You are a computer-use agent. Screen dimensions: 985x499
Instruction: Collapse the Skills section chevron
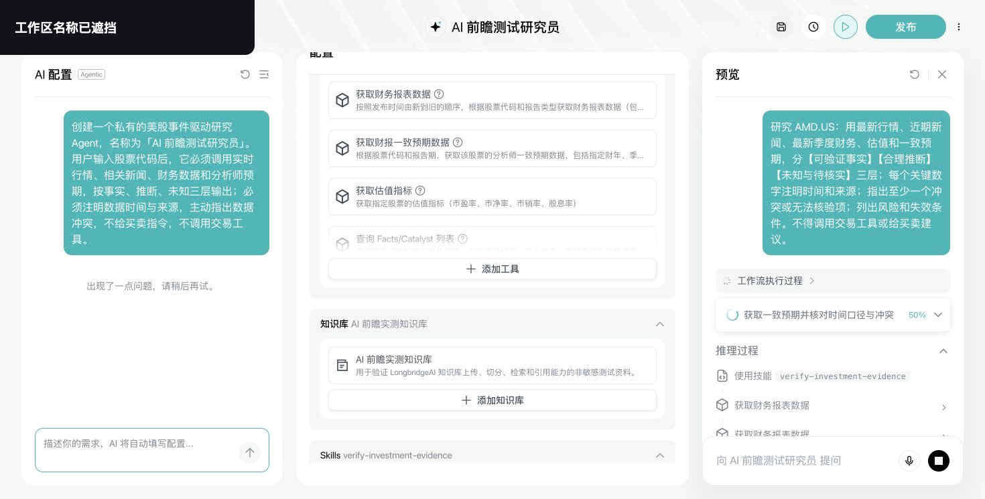pyautogui.click(x=660, y=455)
